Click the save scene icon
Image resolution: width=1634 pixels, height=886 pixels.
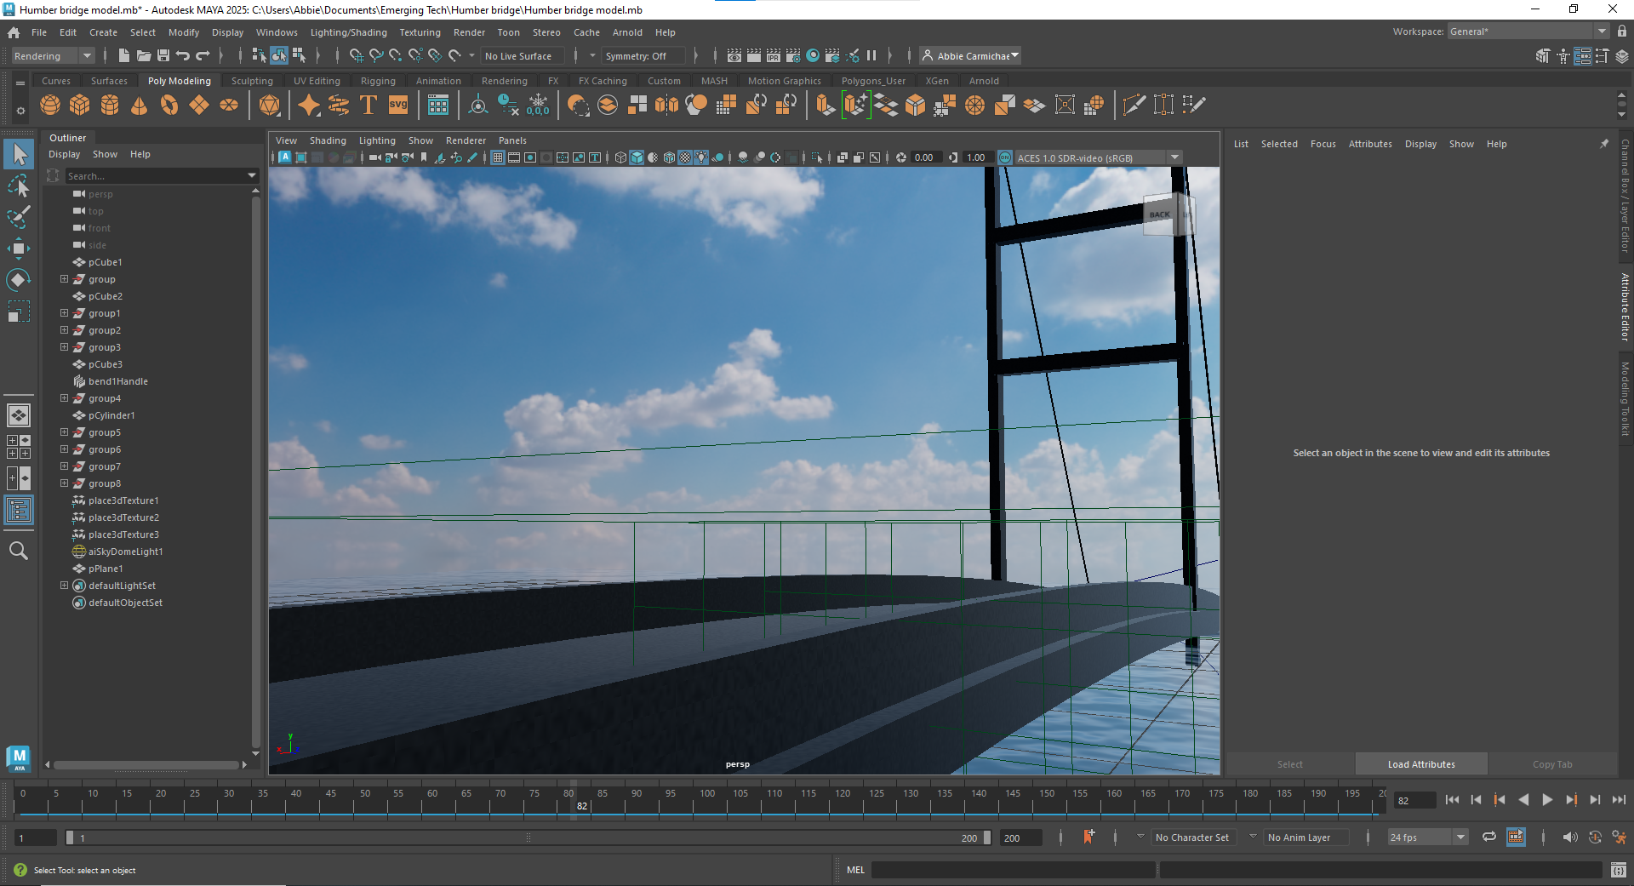(x=163, y=56)
